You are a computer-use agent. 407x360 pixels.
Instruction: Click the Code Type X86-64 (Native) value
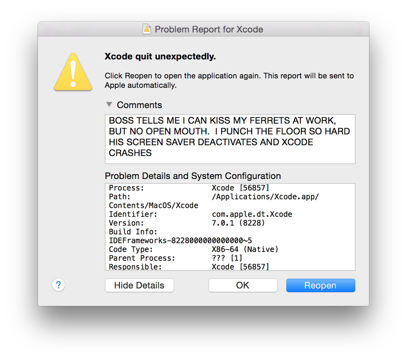(245, 249)
